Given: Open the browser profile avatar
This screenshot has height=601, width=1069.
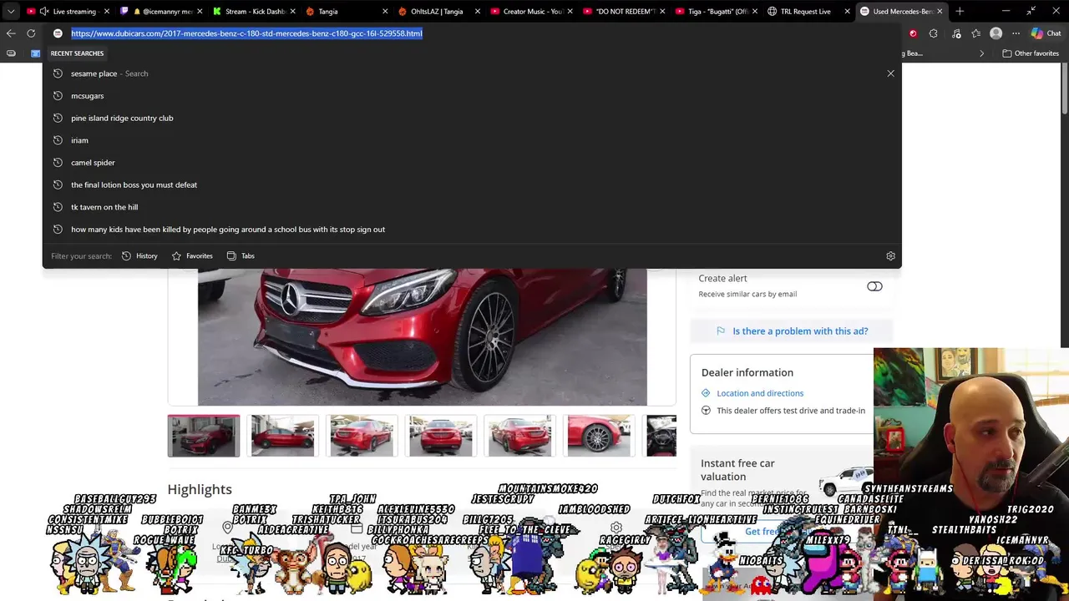Looking at the screenshot, I should [996, 33].
